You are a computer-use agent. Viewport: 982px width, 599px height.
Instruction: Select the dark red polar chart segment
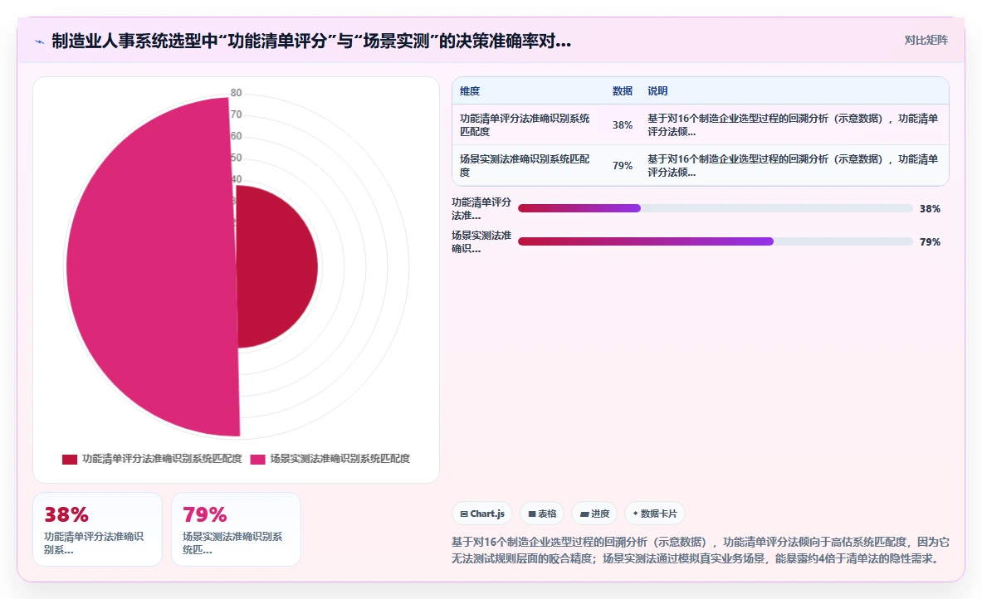(276, 266)
